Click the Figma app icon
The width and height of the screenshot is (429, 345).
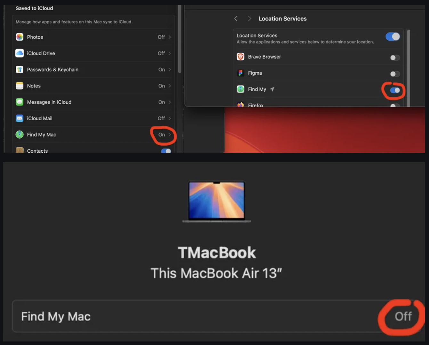click(240, 73)
